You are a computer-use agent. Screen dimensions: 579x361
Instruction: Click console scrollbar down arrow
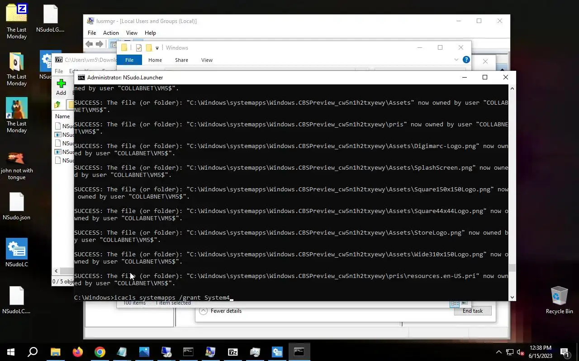[x=512, y=297]
